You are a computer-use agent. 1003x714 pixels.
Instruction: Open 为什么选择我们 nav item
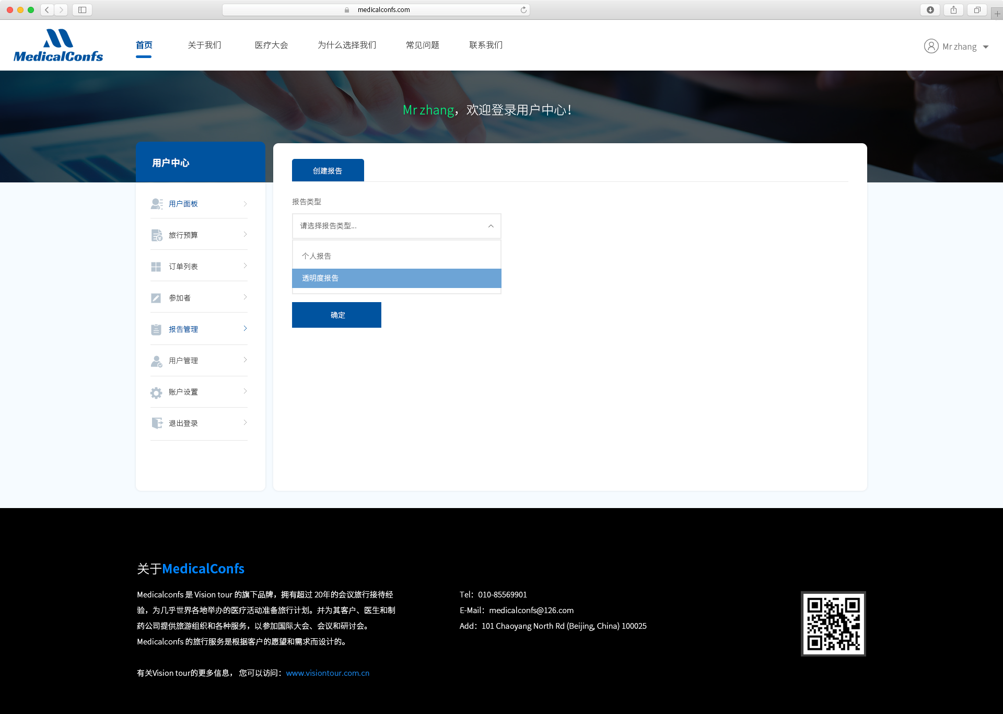pyautogui.click(x=347, y=45)
